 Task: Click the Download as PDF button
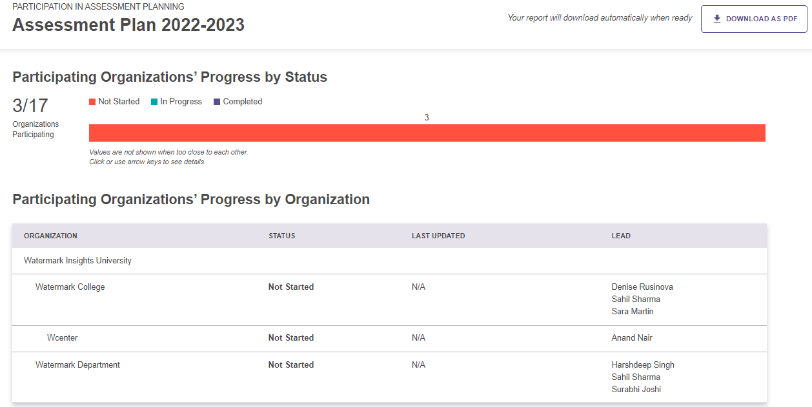pyautogui.click(x=754, y=19)
